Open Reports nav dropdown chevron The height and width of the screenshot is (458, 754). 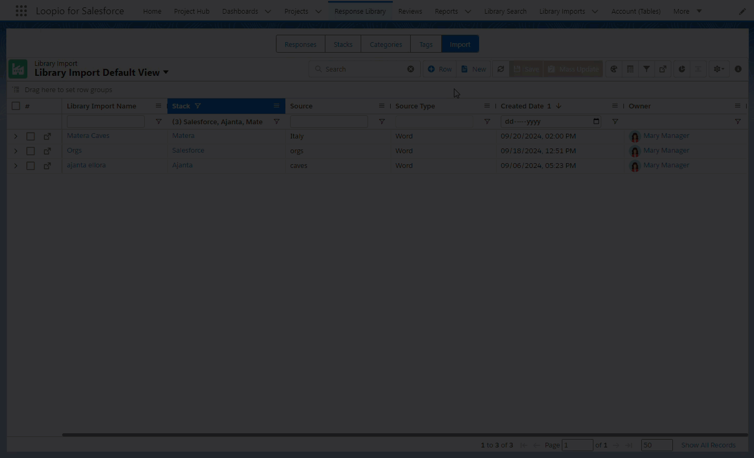(x=468, y=11)
